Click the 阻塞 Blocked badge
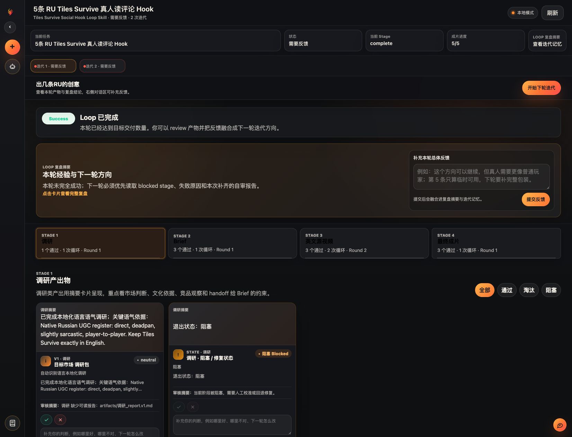Screen dimensions: 572x437 point(273,354)
